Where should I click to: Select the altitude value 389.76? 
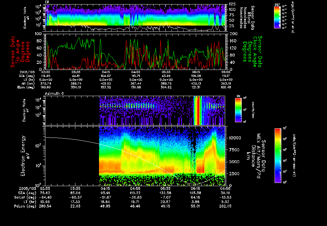click(166, 83)
